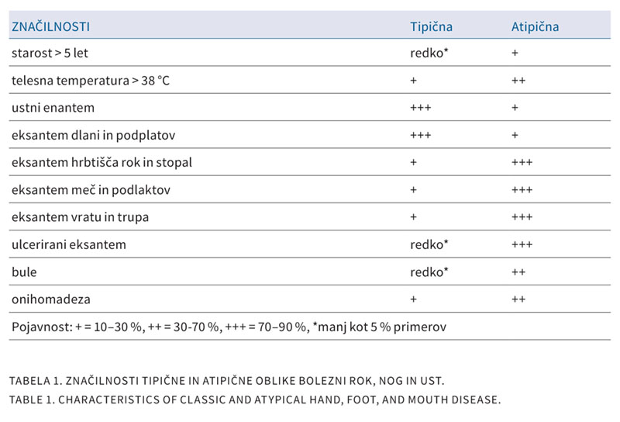Select '+++' Tipična value for ustni enantem
620x422 pixels.
(421, 108)
